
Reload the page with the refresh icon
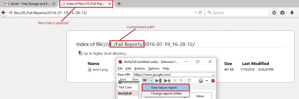click(x=200, y=13)
